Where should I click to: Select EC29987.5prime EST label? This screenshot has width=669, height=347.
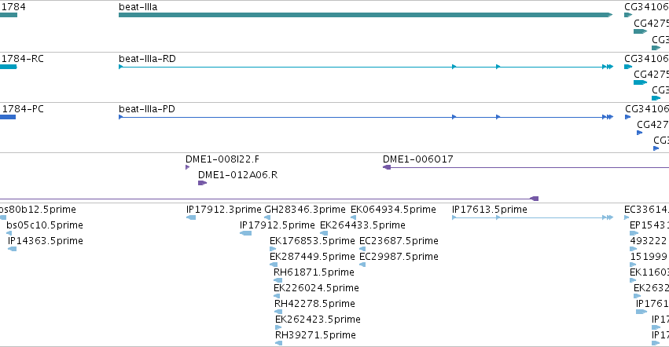[399, 257]
